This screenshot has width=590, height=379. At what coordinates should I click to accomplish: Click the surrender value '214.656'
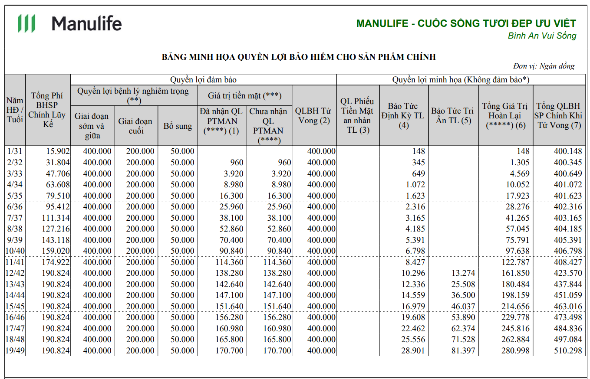516,306
